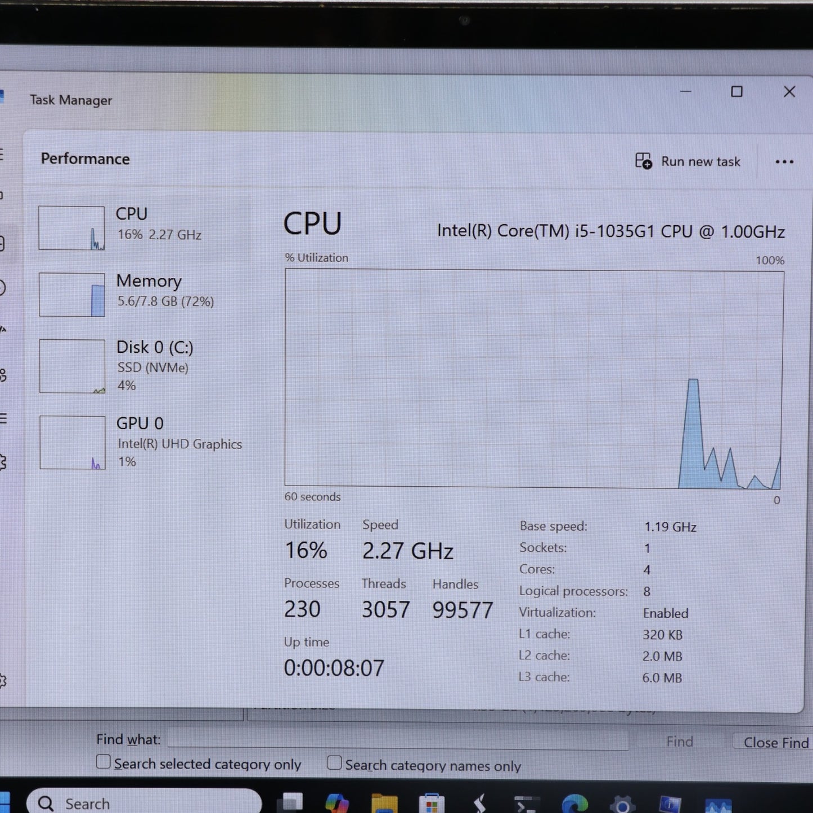
Task: Click the CPU % Utilization graph
Action: [533, 378]
